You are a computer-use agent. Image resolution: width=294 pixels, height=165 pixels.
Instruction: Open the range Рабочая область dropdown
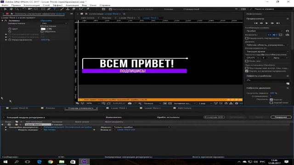click(x=267, y=45)
